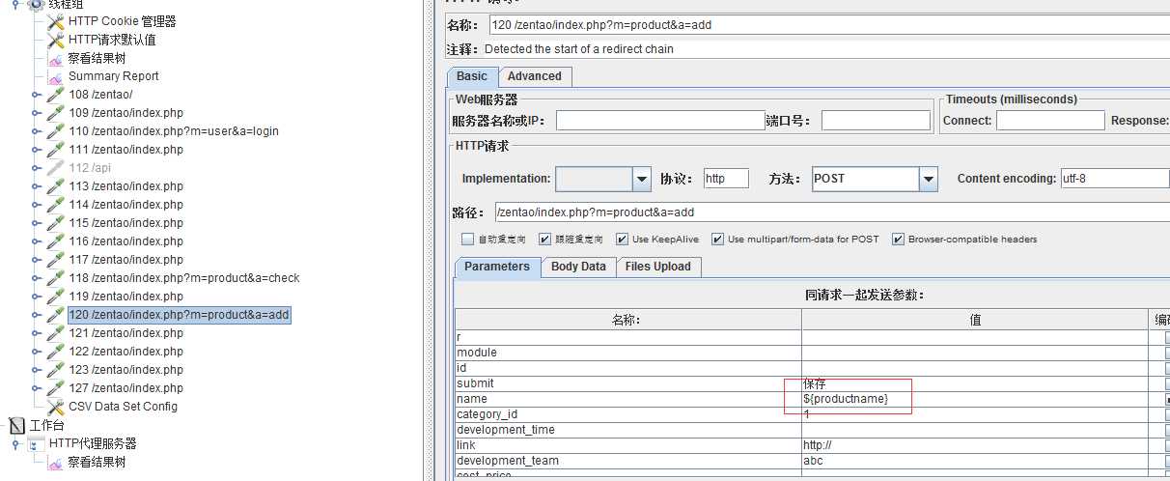Toggle 自动重定向 checkbox

click(x=467, y=240)
